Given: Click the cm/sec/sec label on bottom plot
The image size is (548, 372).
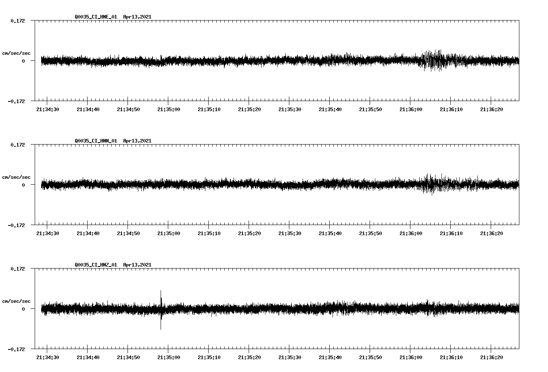Looking at the screenshot, I should coord(17,300).
